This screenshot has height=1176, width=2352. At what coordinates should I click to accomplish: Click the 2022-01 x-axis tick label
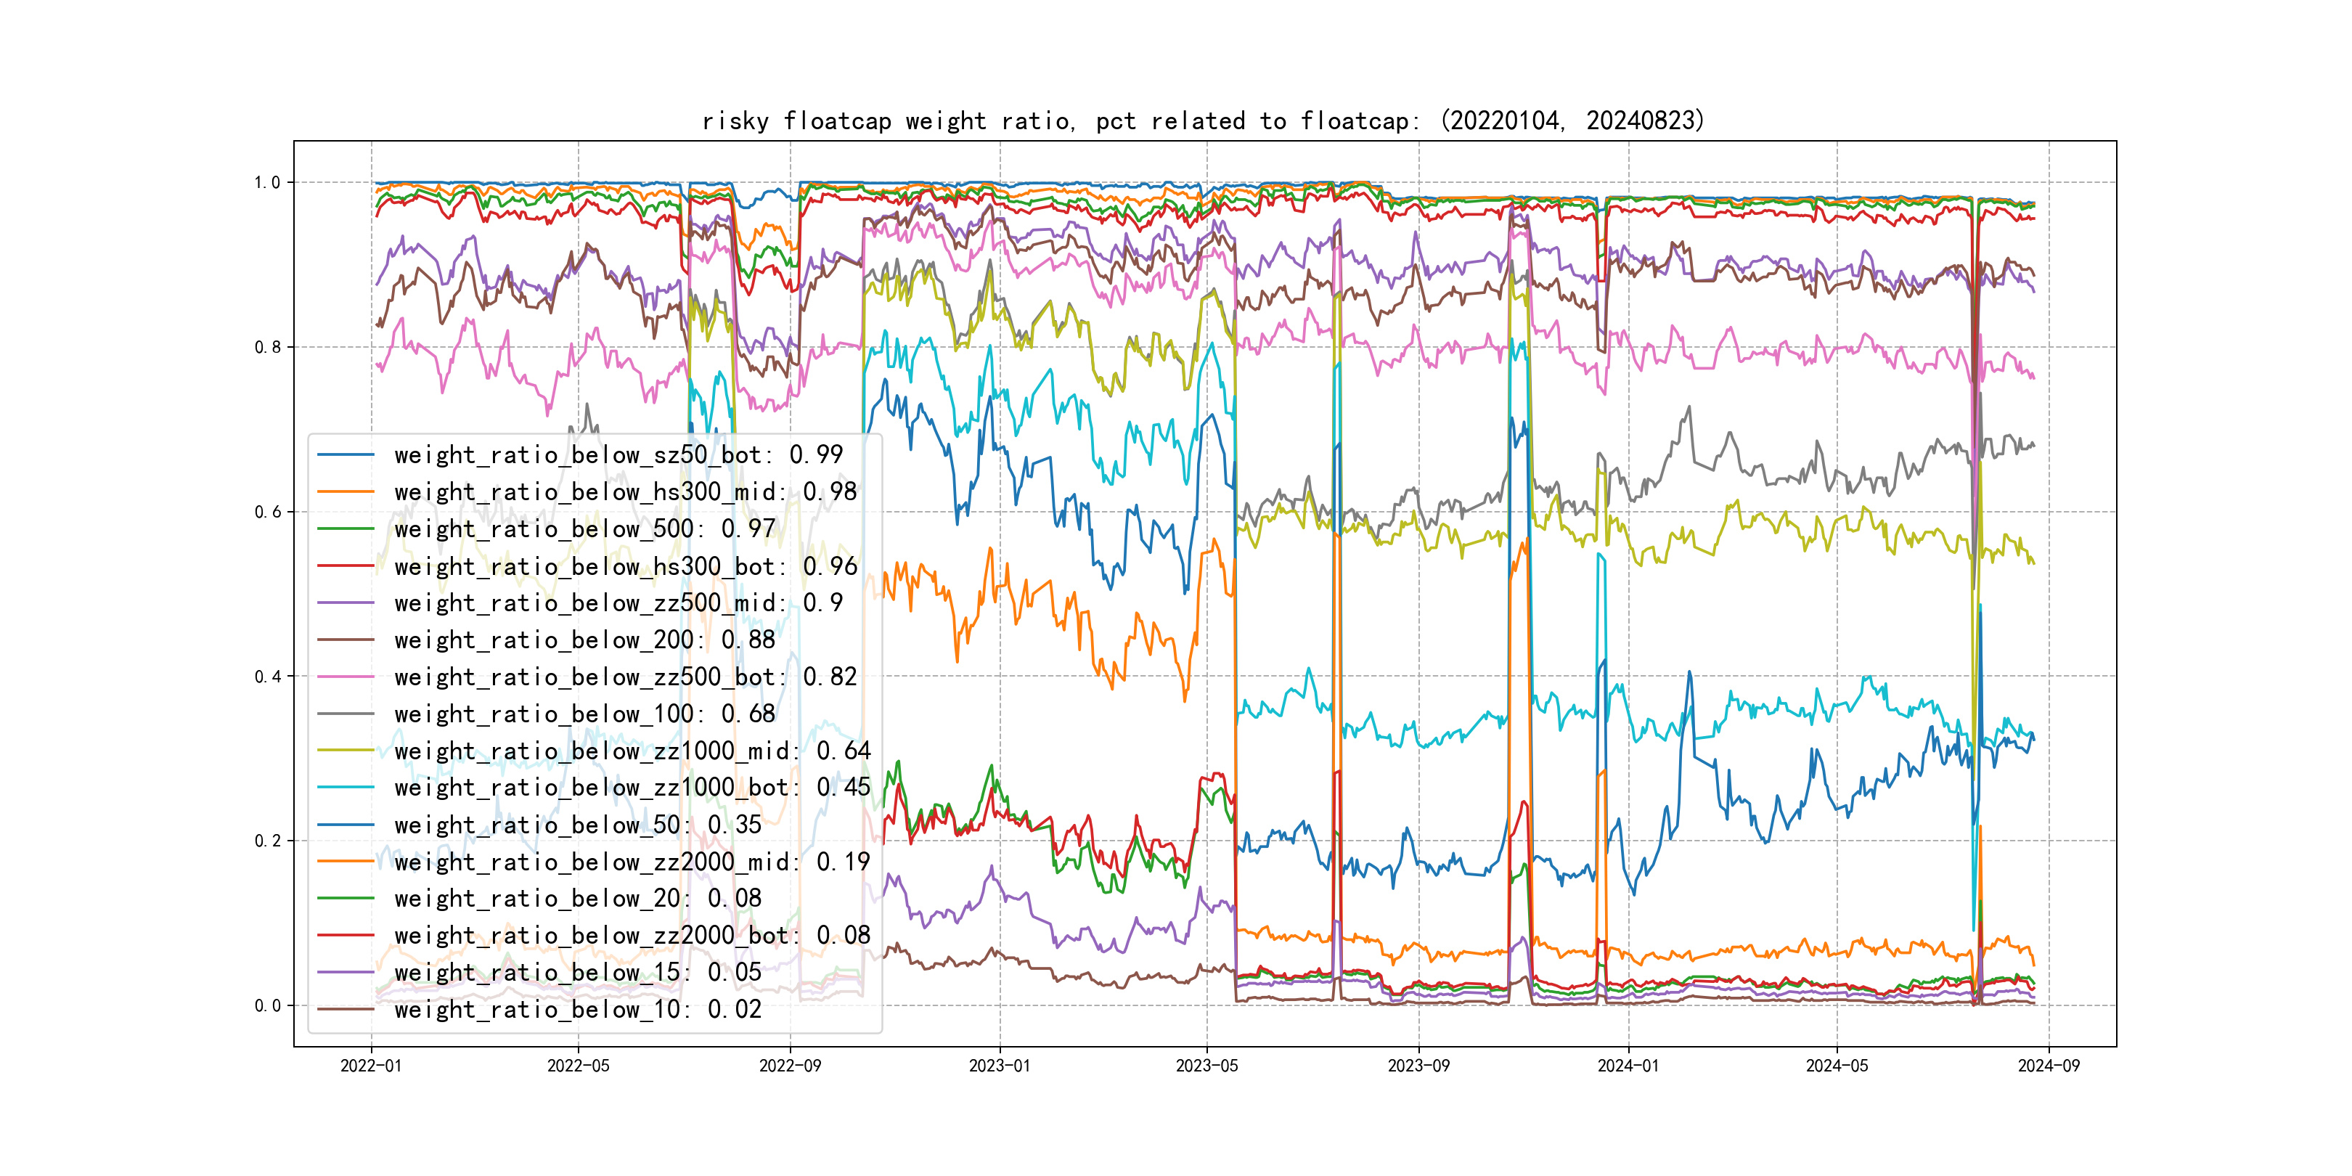tap(371, 1066)
